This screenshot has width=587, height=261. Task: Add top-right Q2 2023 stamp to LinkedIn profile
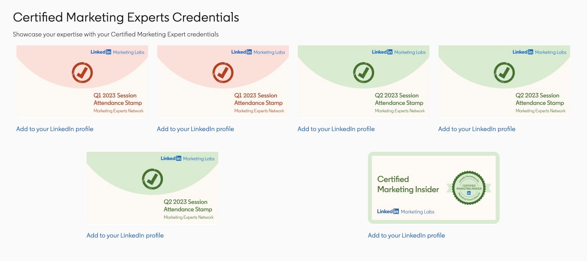[x=477, y=129]
